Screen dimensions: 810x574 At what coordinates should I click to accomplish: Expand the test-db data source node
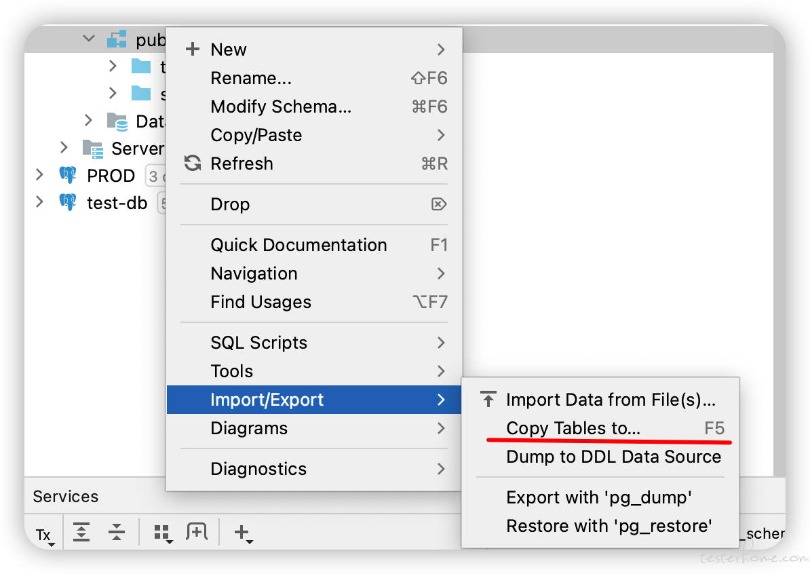click(x=39, y=202)
